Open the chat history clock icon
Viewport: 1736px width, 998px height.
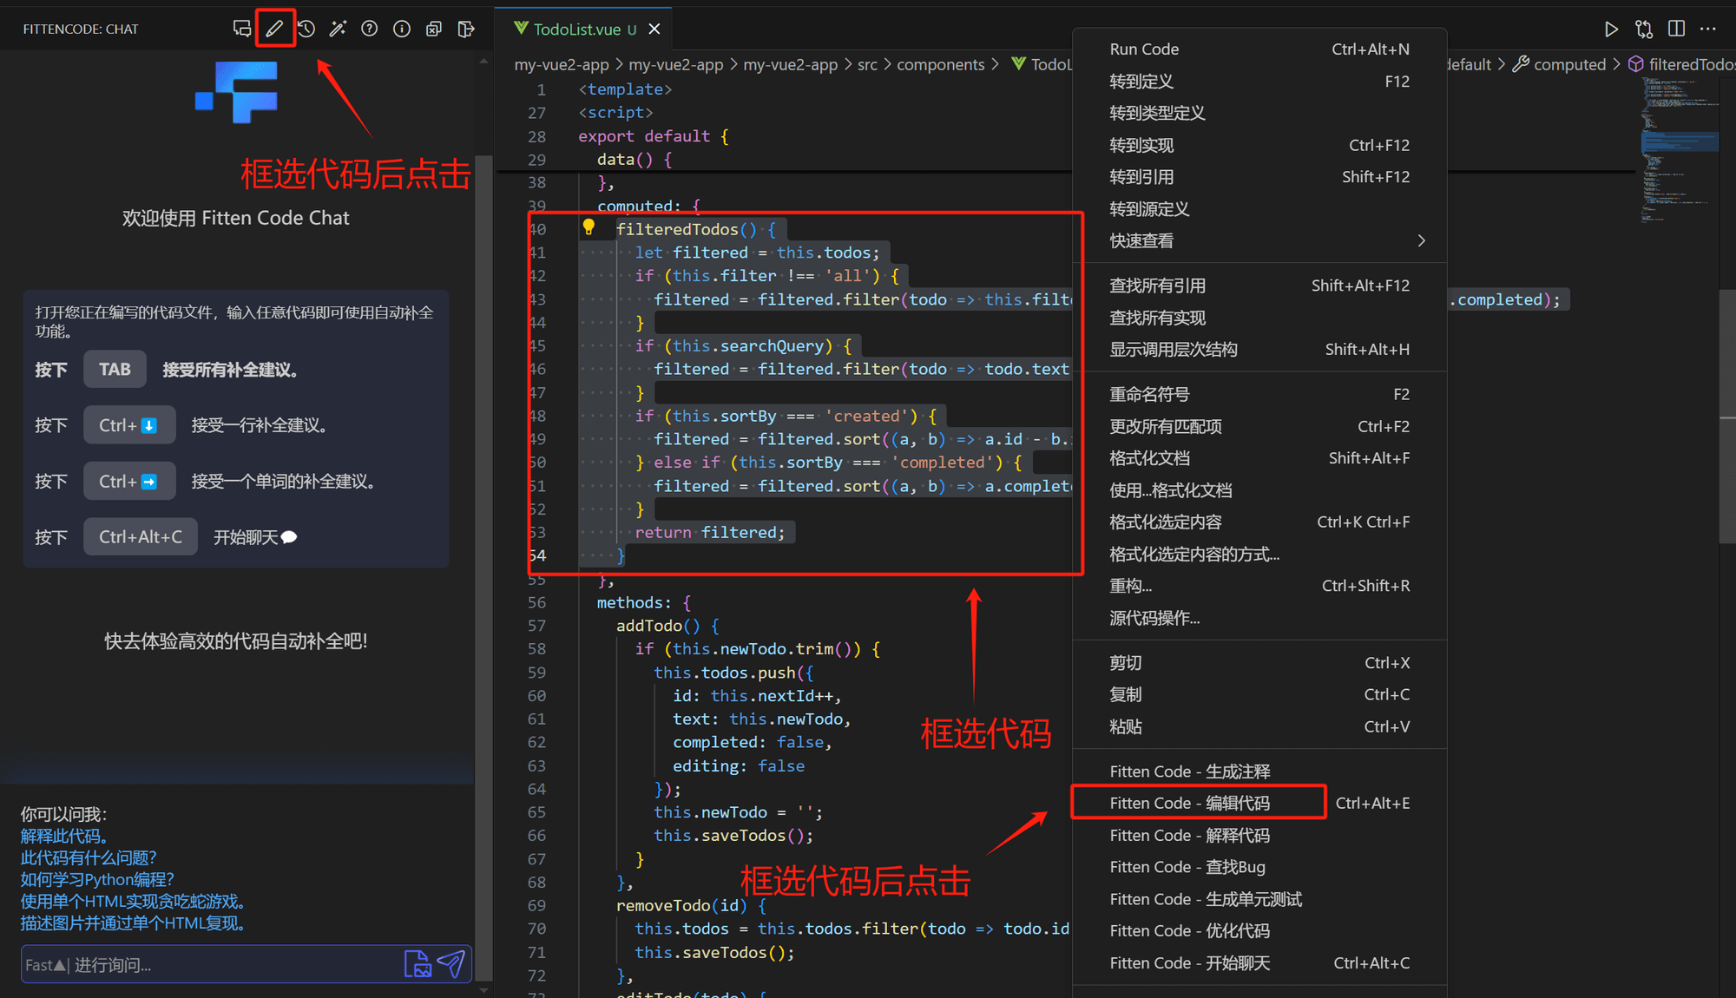coord(306,29)
